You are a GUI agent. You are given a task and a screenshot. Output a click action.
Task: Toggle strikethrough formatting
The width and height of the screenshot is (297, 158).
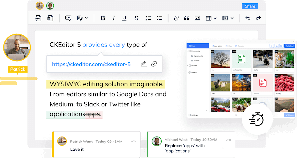coord(136,18)
